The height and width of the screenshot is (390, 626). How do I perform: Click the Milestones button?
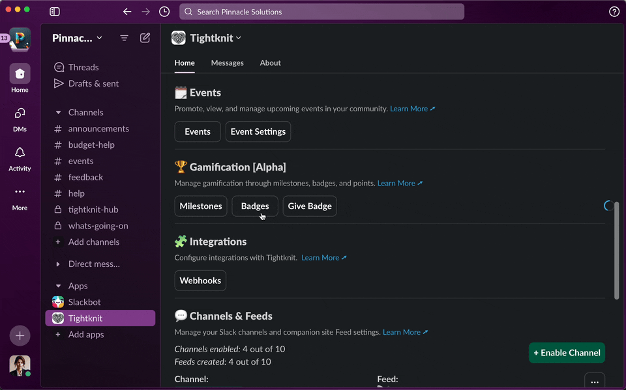(201, 206)
